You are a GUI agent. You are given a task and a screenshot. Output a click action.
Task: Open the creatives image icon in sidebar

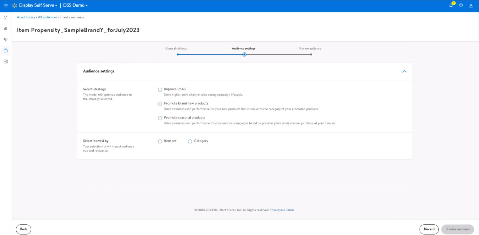click(x=6, y=62)
